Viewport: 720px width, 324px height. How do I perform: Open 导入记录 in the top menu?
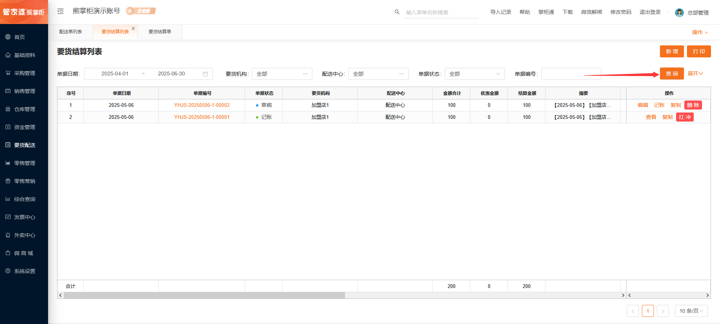(501, 12)
